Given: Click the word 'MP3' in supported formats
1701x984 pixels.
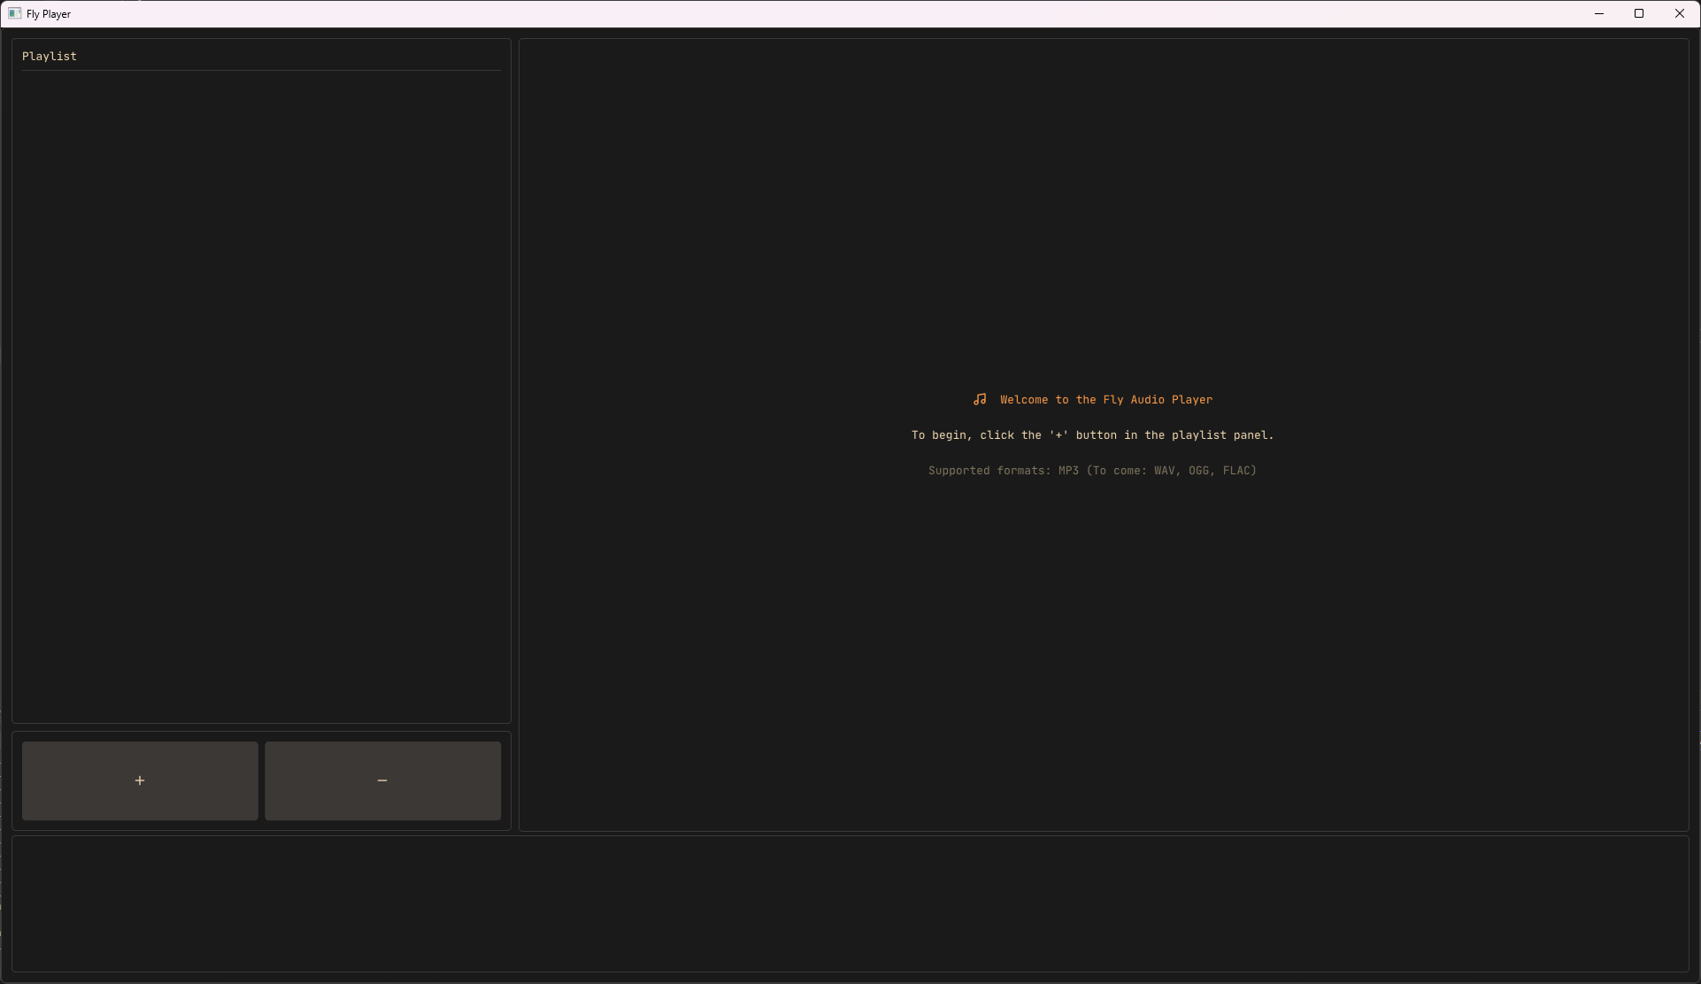Looking at the screenshot, I should coord(1068,471).
